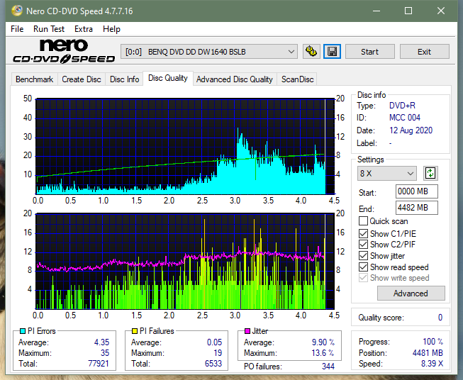Click the disc ID text MCC 004
This screenshot has width=463, height=380.
pyautogui.click(x=405, y=118)
